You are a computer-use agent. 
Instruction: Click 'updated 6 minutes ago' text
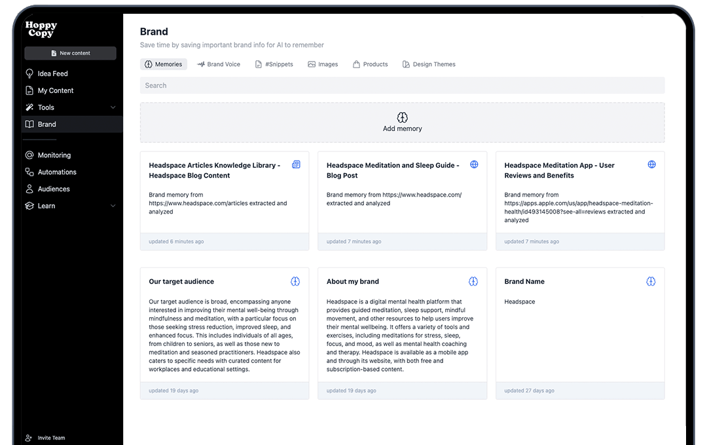pos(176,242)
